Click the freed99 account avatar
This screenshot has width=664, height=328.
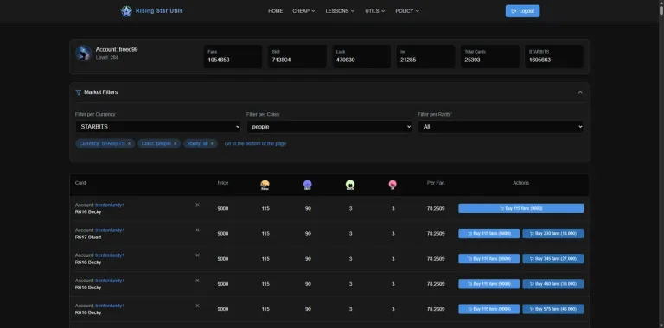coord(83,54)
